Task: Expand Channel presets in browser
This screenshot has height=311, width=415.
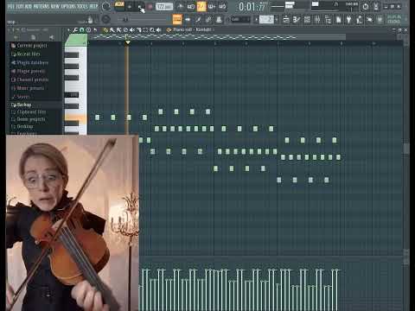Action: click(x=29, y=79)
